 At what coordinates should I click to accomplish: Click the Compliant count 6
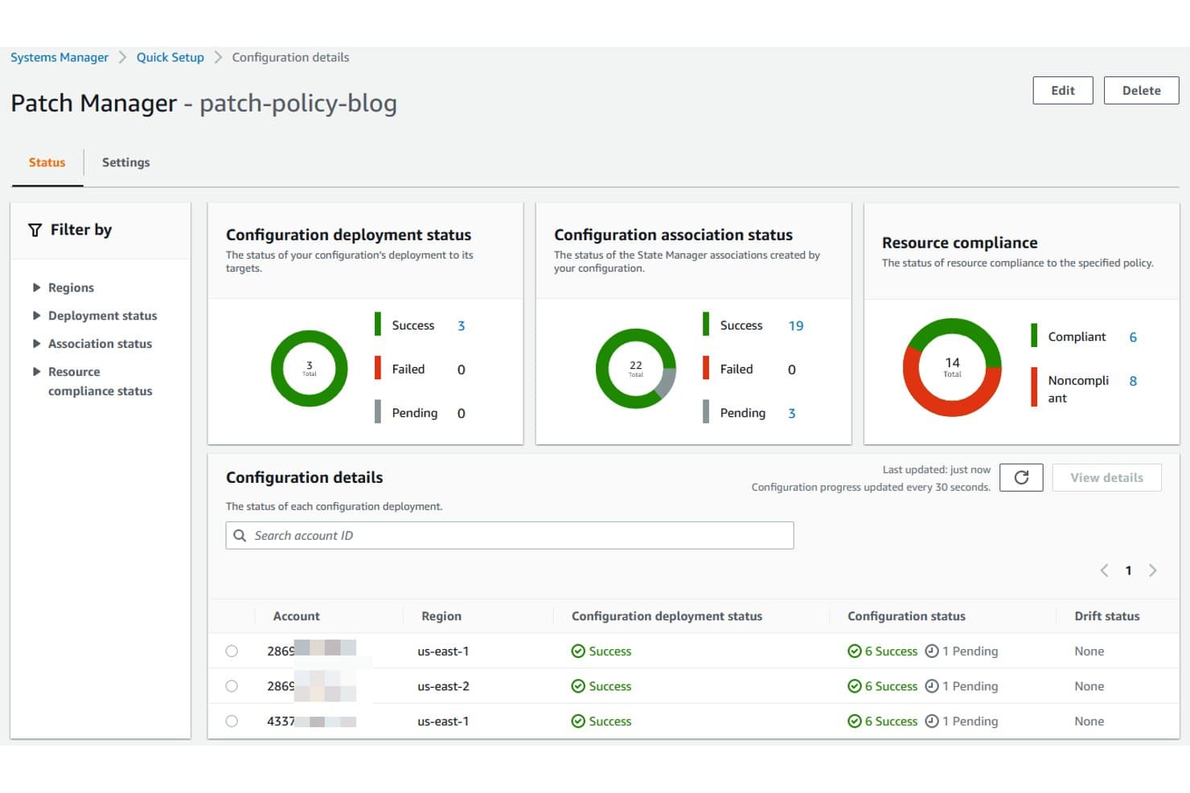1133,337
